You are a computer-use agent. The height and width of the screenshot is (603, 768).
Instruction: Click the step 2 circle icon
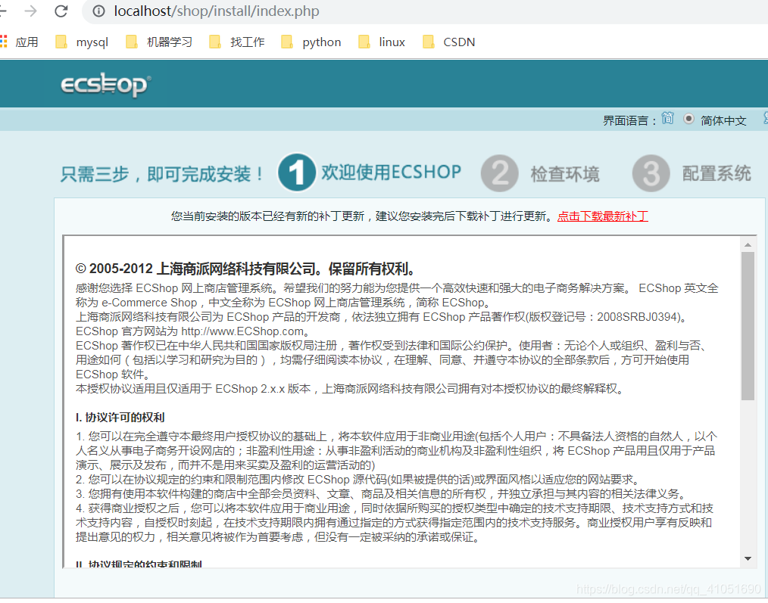pos(500,173)
